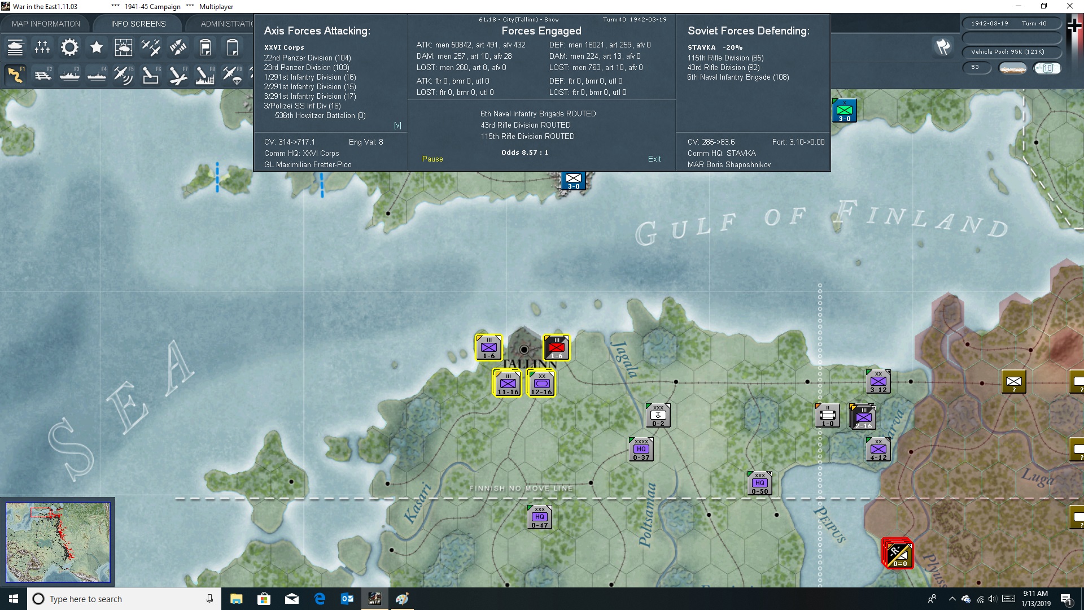
Task: Select F9 air transport paratroop mode
Action: (x=232, y=75)
